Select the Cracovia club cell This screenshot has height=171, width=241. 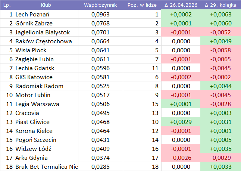click(x=46, y=113)
